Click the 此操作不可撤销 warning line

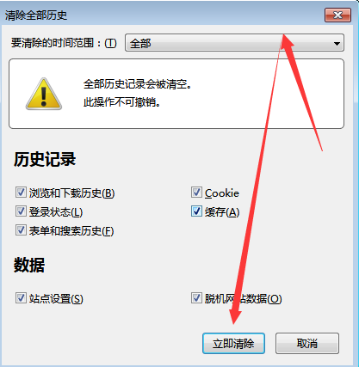pos(121,102)
